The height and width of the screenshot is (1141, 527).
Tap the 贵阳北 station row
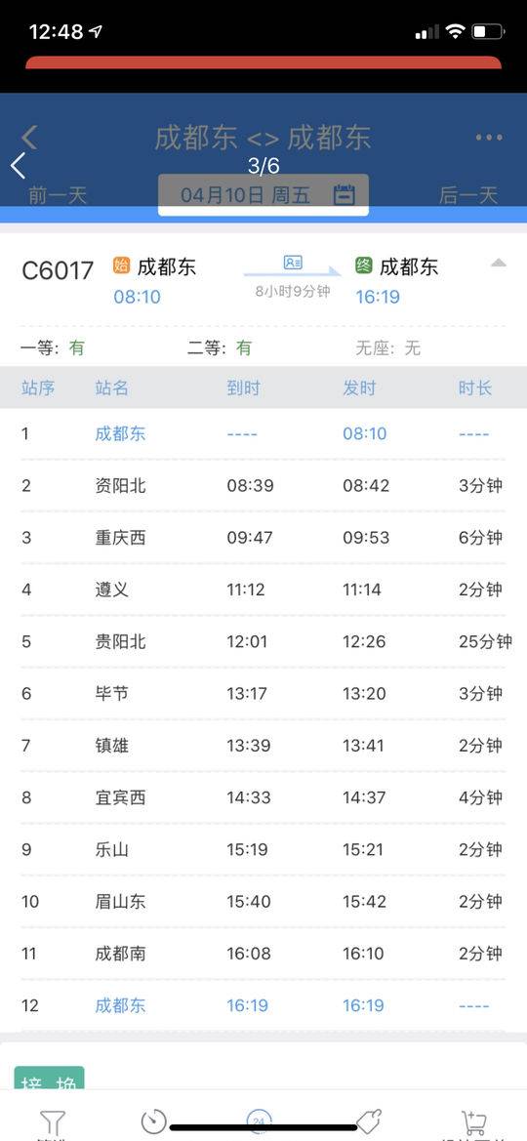263,642
